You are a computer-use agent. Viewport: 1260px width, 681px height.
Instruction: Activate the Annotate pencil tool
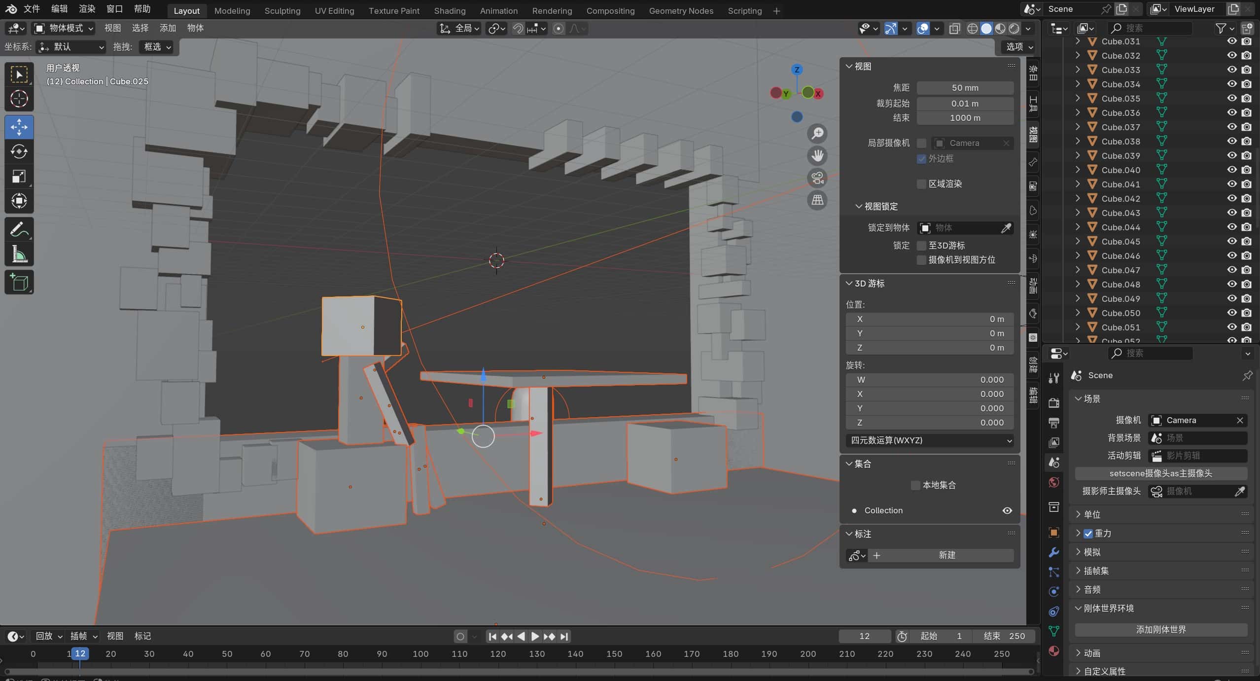tap(19, 229)
